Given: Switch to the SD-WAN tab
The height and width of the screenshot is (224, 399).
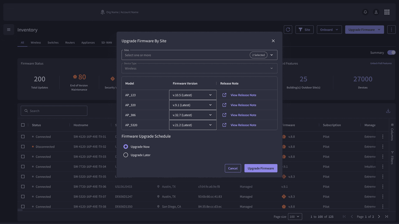Looking at the screenshot, I should (x=106, y=42).
